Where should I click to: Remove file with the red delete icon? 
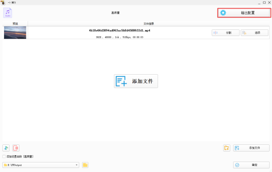pos(16,148)
